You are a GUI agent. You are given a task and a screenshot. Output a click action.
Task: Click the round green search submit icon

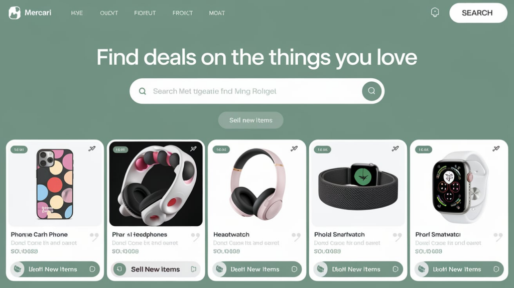tap(371, 91)
